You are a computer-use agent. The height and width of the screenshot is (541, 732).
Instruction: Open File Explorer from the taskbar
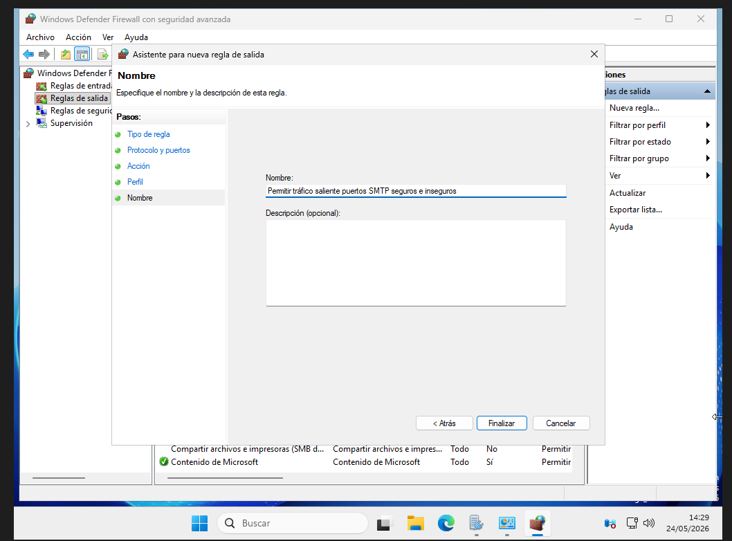tap(415, 523)
